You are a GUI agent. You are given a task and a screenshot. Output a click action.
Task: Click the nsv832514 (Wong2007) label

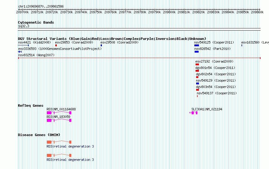[36, 55]
